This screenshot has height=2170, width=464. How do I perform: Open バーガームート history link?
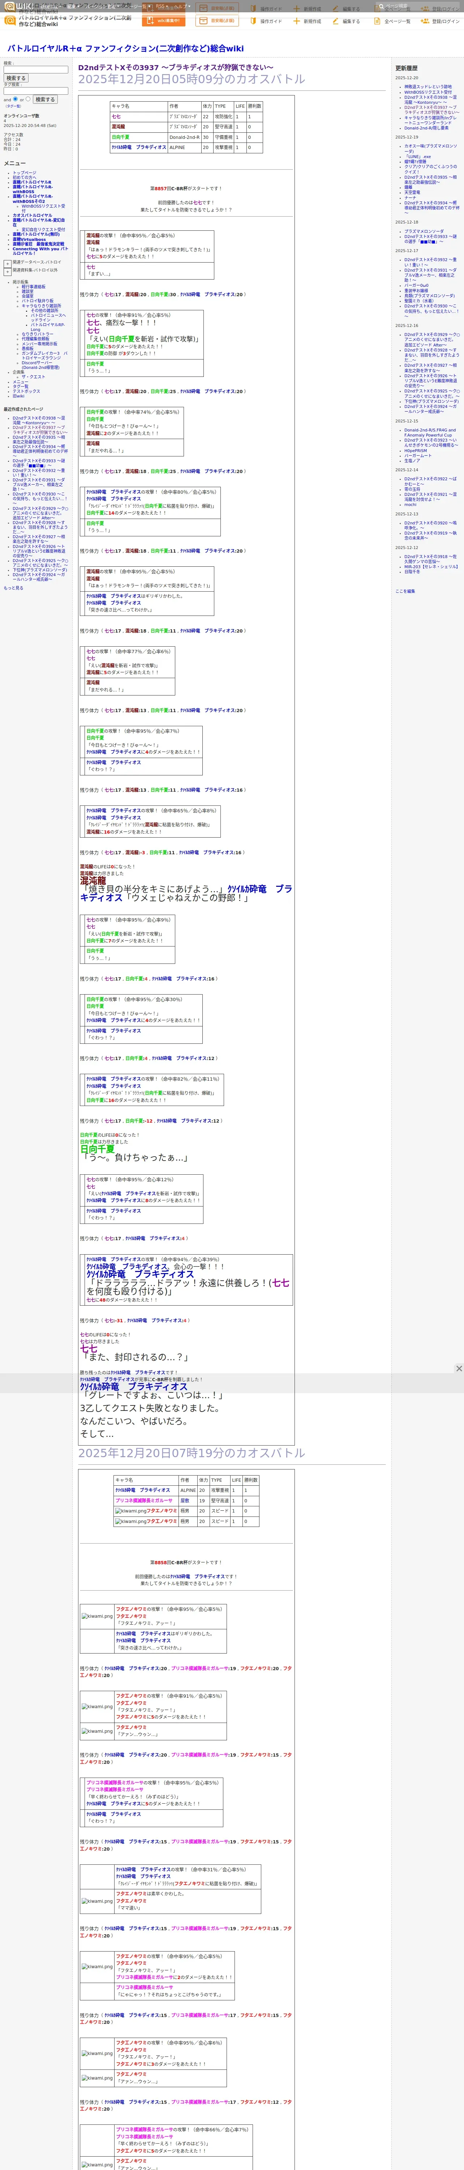(418, 456)
